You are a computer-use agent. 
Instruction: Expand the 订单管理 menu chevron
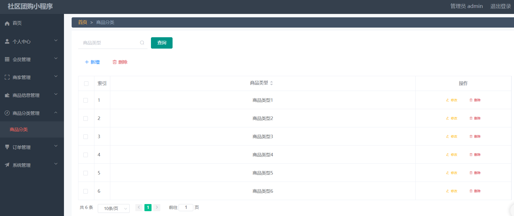coord(56,146)
